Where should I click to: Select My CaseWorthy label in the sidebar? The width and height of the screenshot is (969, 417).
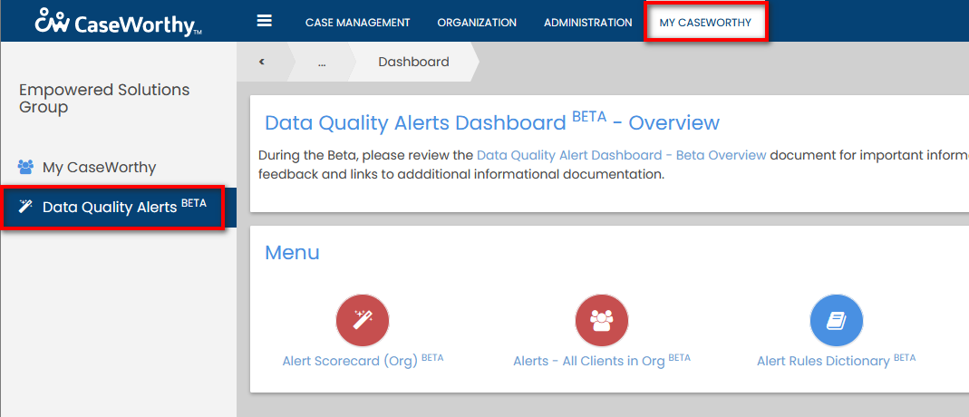click(100, 168)
